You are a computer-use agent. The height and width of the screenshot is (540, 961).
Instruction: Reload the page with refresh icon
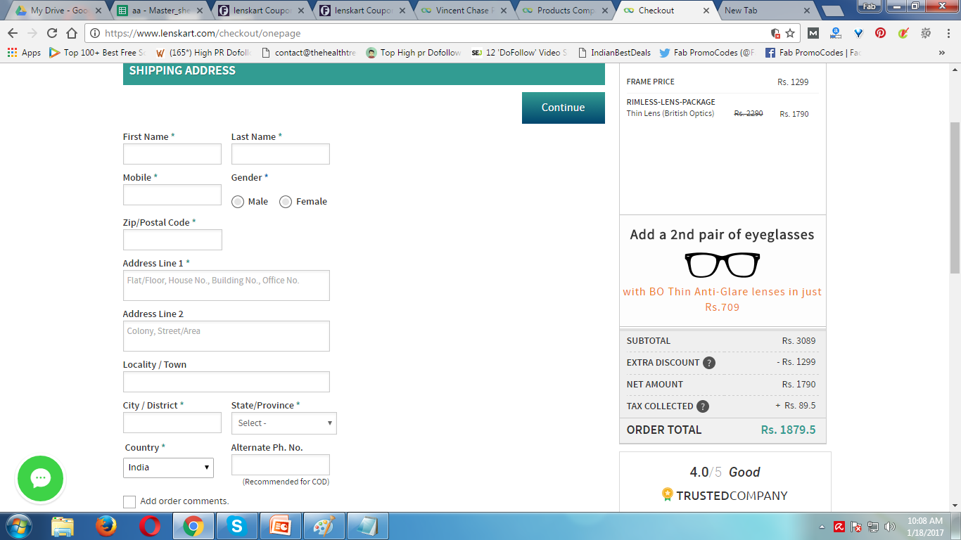pos(52,33)
